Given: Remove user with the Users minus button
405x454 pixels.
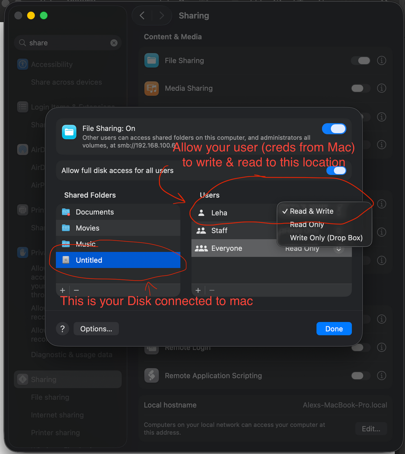Looking at the screenshot, I should [x=212, y=290].
